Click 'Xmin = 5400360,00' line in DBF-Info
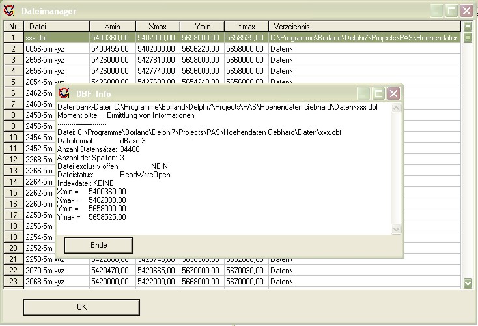This screenshot has height=326, width=478. point(91,192)
